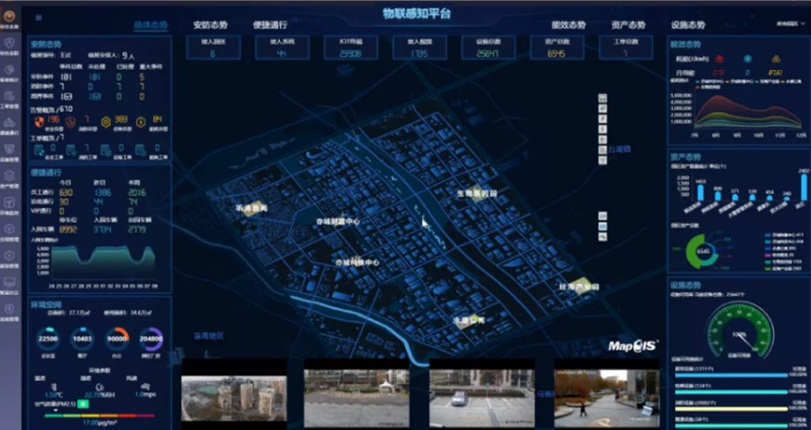Open 资产管理 in the left sidebar
The height and width of the screenshot is (430, 811).
coord(9,176)
